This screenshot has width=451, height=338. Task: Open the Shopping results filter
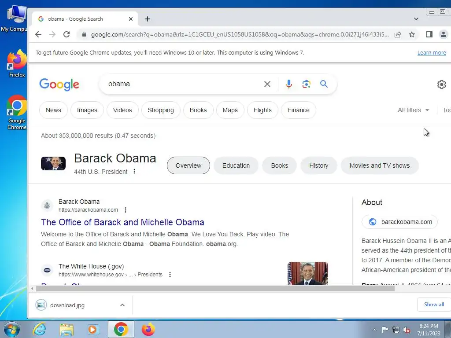coord(161,110)
